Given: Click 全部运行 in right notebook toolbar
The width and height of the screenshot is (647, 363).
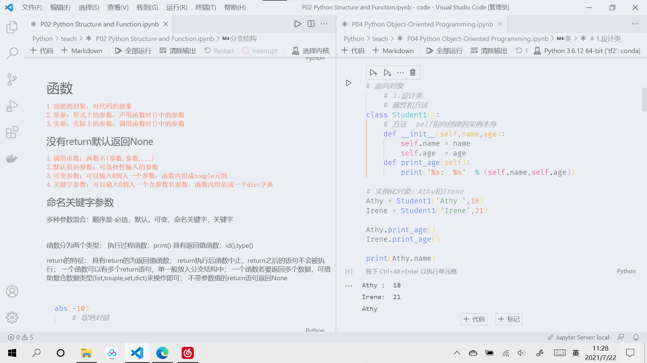Looking at the screenshot, I should [444, 51].
